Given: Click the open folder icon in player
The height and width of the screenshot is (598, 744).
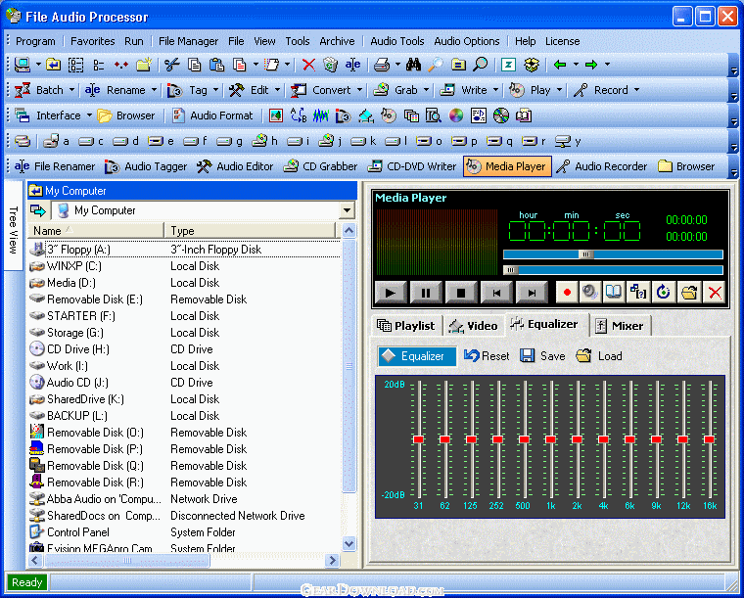Looking at the screenshot, I should tap(689, 292).
